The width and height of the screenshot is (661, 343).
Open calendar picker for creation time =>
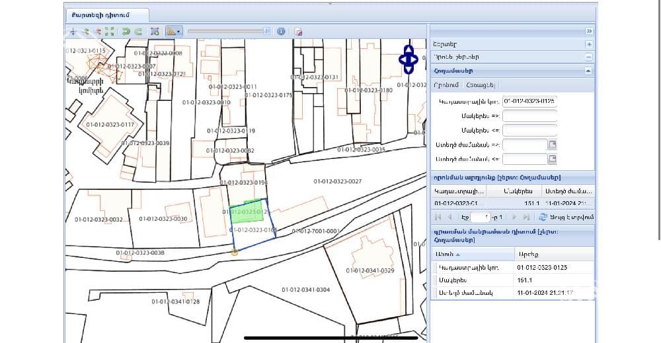(x=552, y=144)
